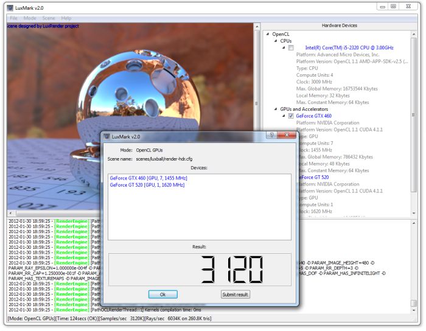The width and height of the screenshot is (426, 331).
Task: Open the Scene menu
Action: [x=49, y=18]
